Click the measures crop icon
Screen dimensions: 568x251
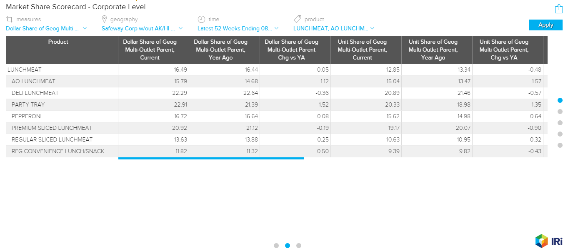pos(10,19)
